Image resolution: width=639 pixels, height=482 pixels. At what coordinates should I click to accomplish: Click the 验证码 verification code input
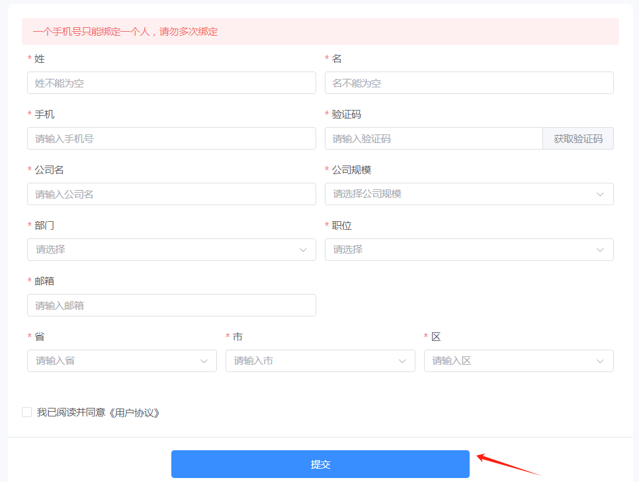click(433, 138)
